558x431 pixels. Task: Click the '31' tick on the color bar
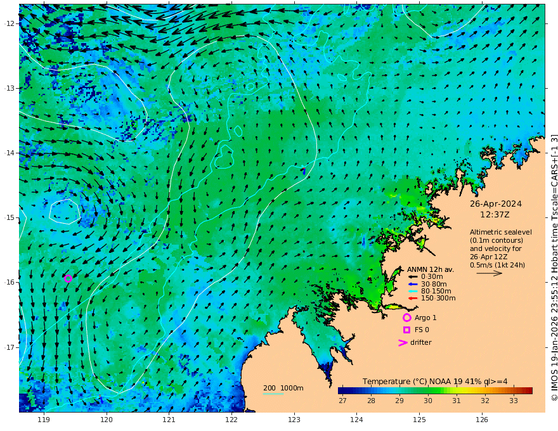[456, 401]
